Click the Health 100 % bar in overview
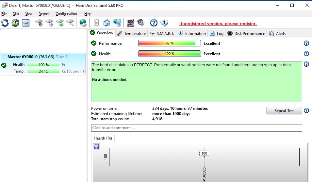 (170, 54)
